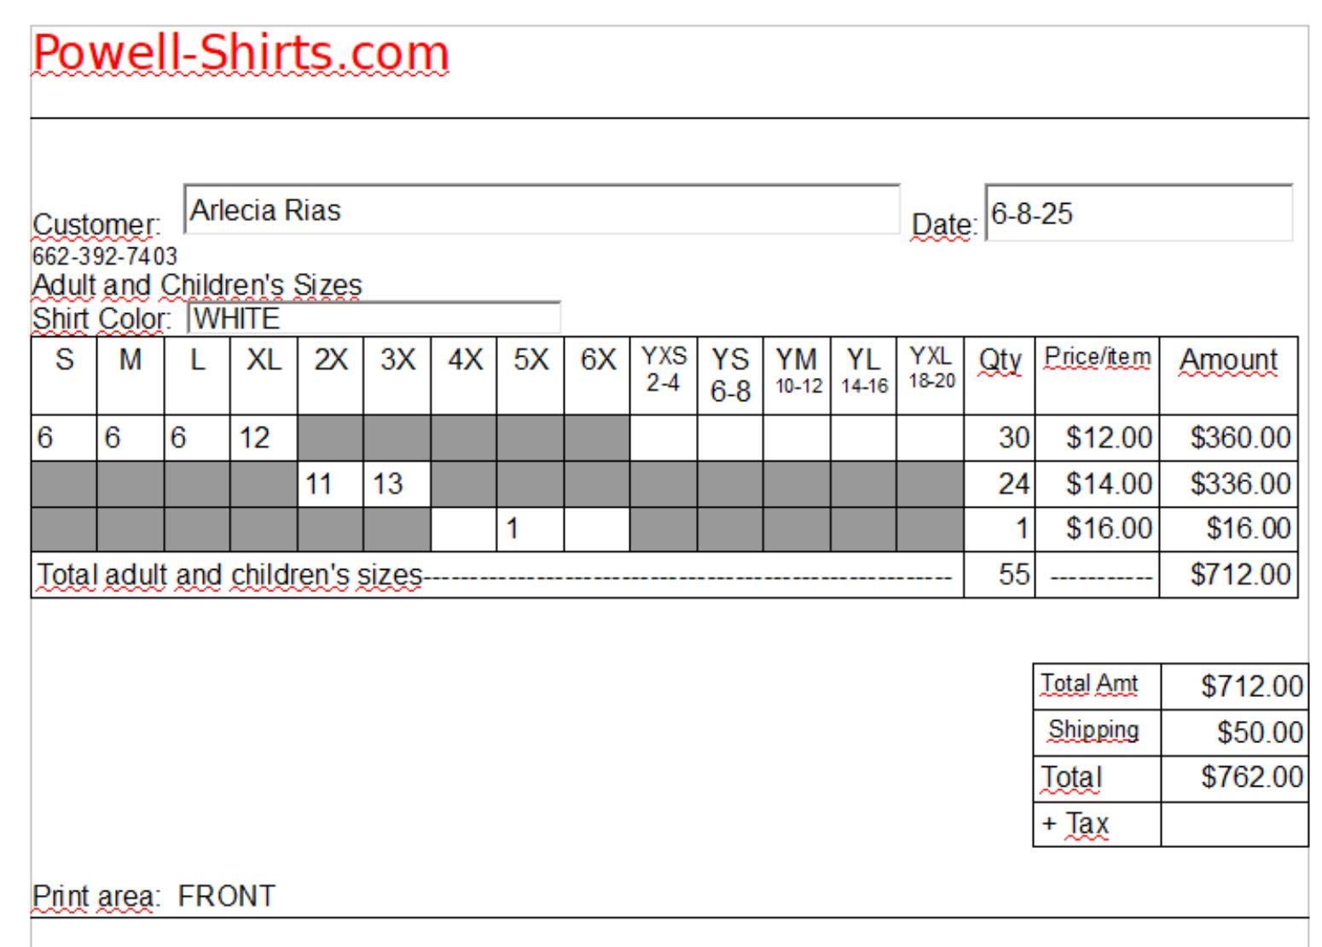
Task: Click the Total value $762.00 cell
Action: 1234,777
